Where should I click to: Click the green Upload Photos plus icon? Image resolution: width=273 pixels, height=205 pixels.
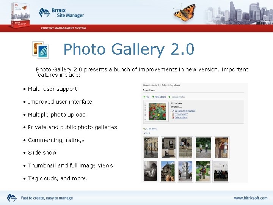point(169,97)
